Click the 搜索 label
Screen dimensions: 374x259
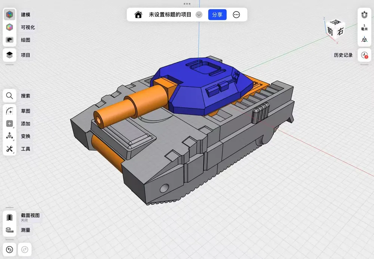click(x=25, y=96)
